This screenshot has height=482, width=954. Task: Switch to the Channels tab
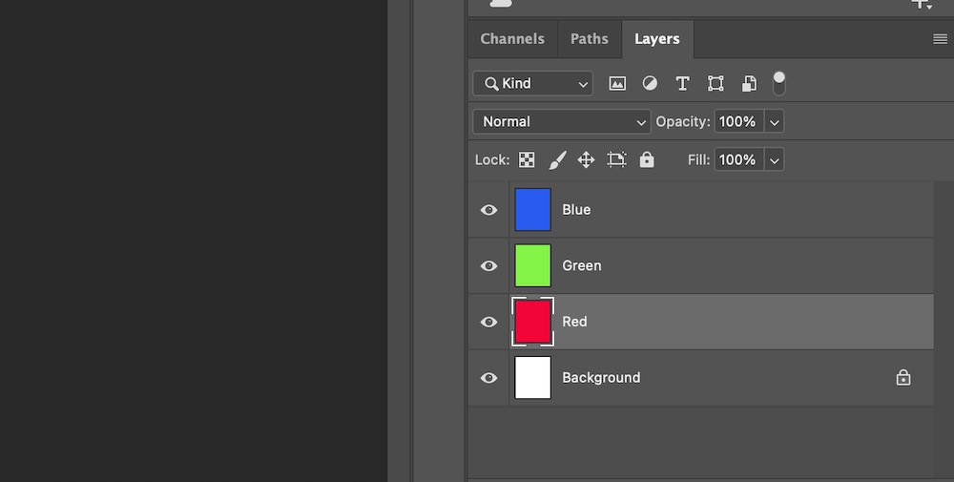tap(512, 39)
